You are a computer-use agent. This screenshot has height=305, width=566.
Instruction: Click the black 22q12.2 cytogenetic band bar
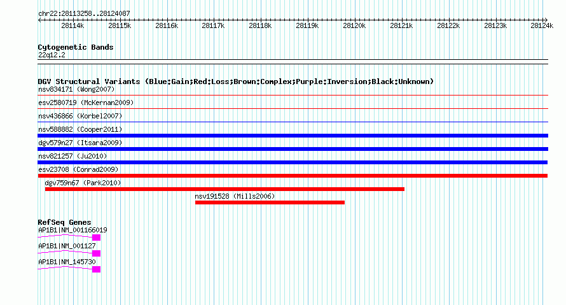pos(293,62)
